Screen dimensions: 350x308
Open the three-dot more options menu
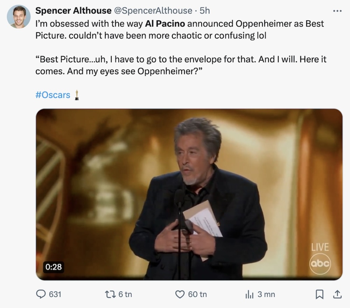pos(337,11)
